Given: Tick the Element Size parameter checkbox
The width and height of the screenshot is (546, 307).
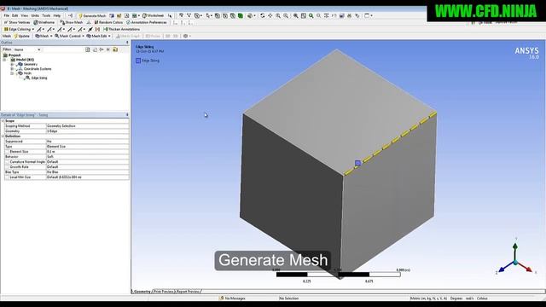Looking at the screenshot, I should pos(7,152).
